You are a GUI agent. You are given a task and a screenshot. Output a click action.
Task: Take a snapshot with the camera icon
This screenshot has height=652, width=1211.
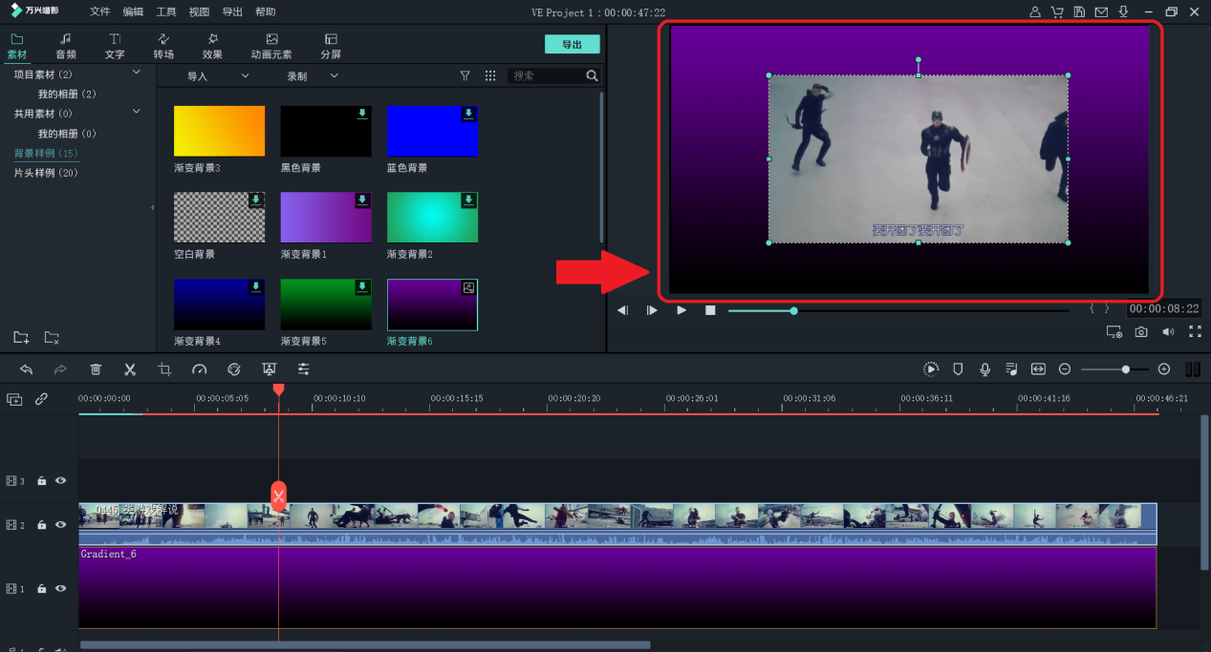(1141, 332)
